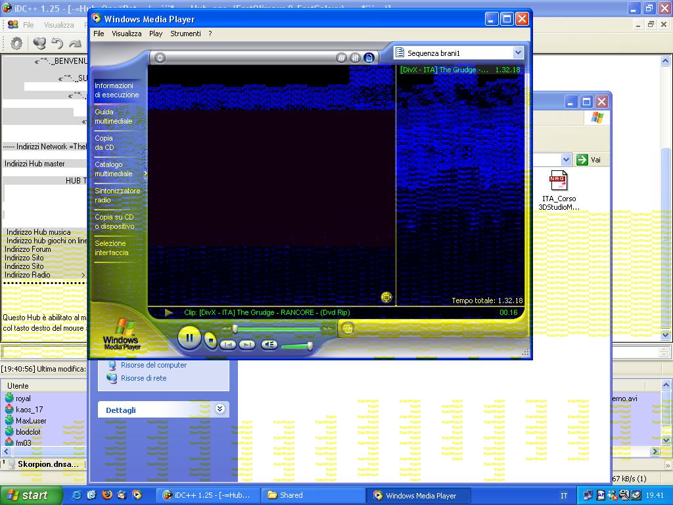673x505 pixels.
Task: Select user MaxLuser in the user list
Action: 31,421
